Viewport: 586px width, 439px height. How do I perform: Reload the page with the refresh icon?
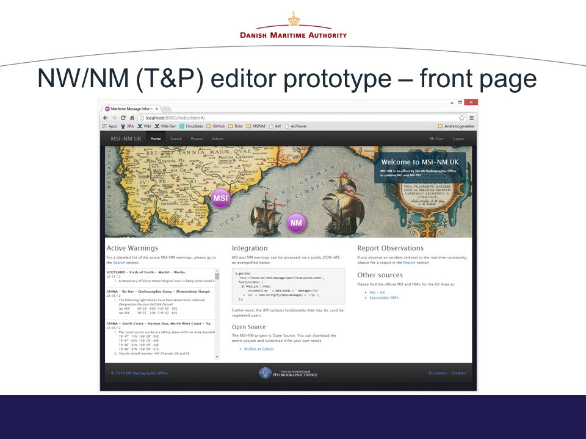tap(123, 118)
